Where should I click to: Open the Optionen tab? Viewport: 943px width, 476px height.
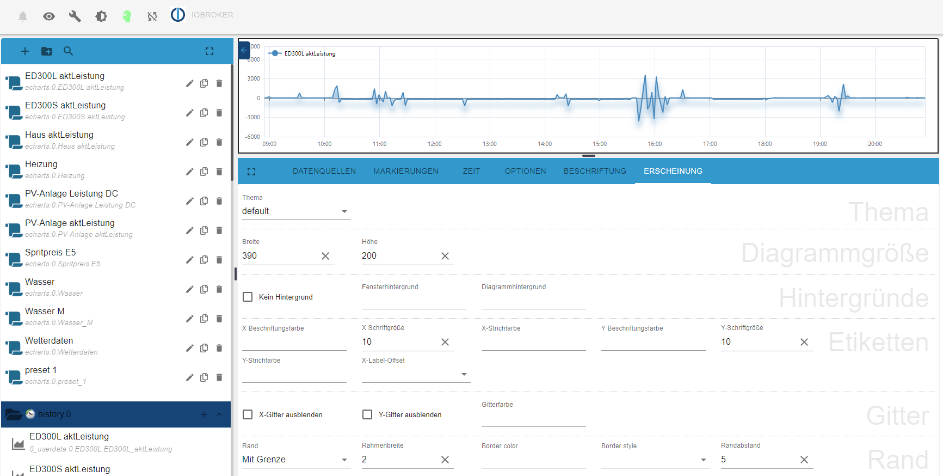pyautogui.click(x=526, y=171)
